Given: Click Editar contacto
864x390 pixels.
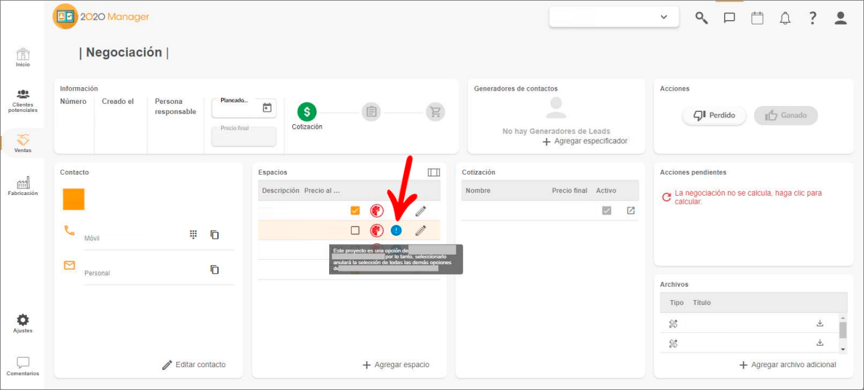Looking at the screenshot, I should point(194,365).
